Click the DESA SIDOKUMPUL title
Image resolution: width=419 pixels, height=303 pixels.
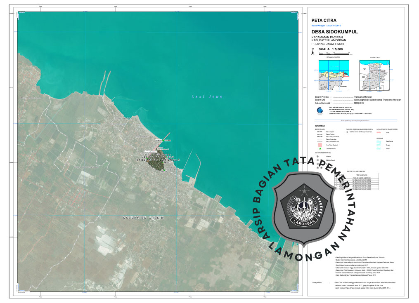(334, 31)
